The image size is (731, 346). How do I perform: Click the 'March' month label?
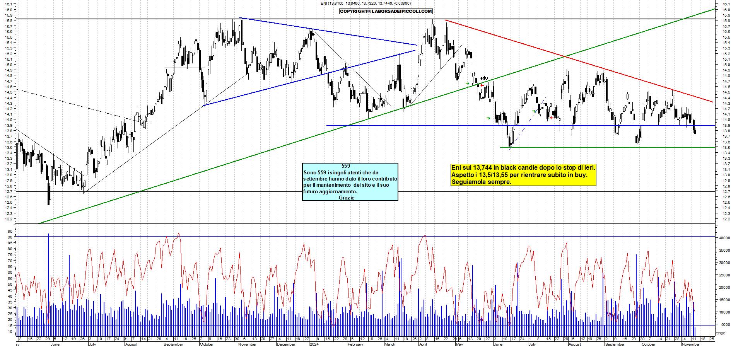click(390, 344)
